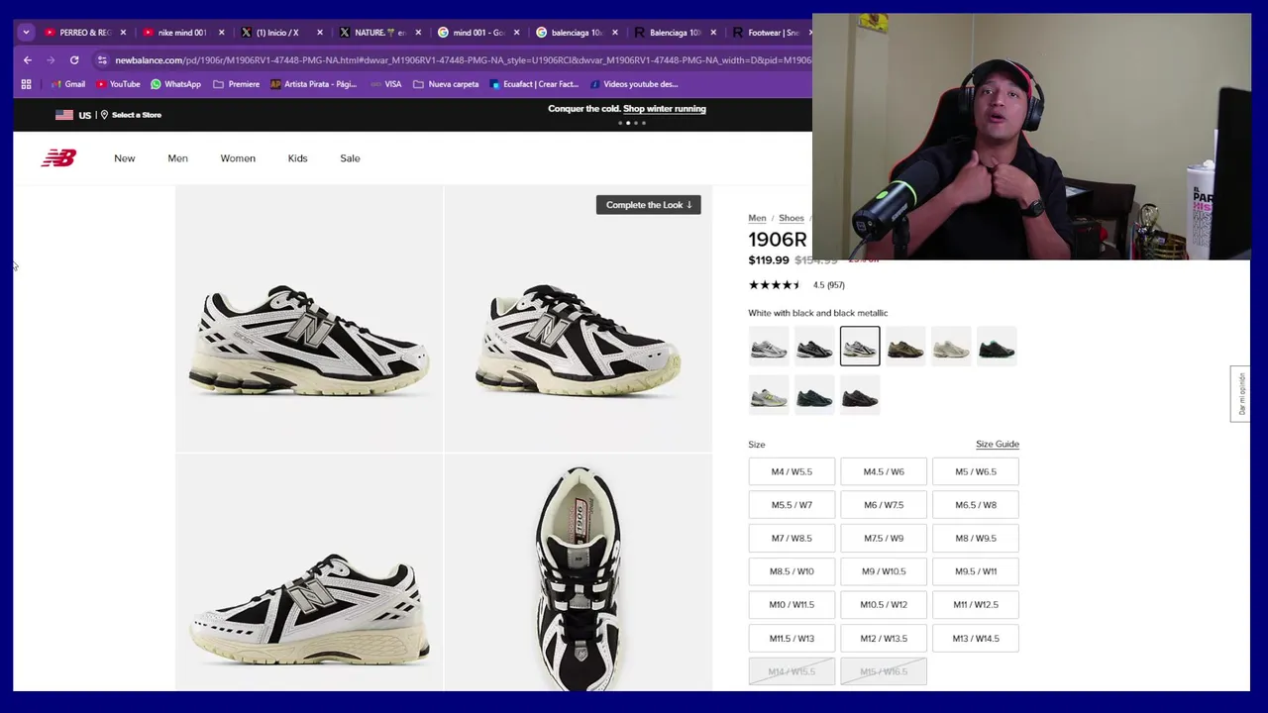
Task: Click the 4.5 (957) star rating
Action: pos(796,285)
